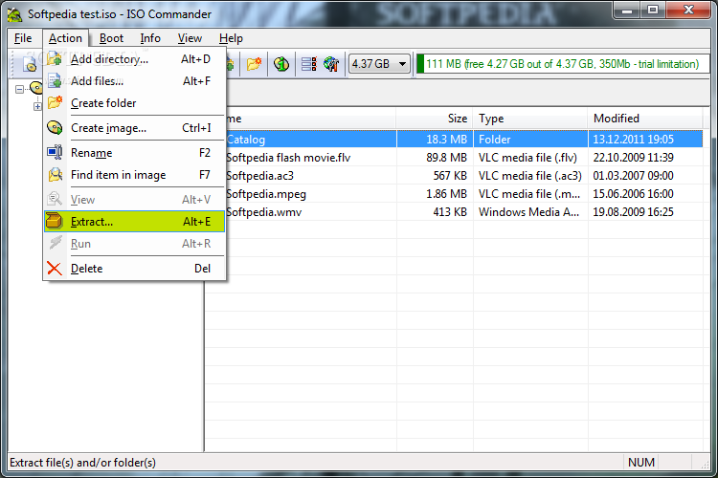718x478 pixels.
Task: Click the red X Delete icon
Action: [55, 269]
